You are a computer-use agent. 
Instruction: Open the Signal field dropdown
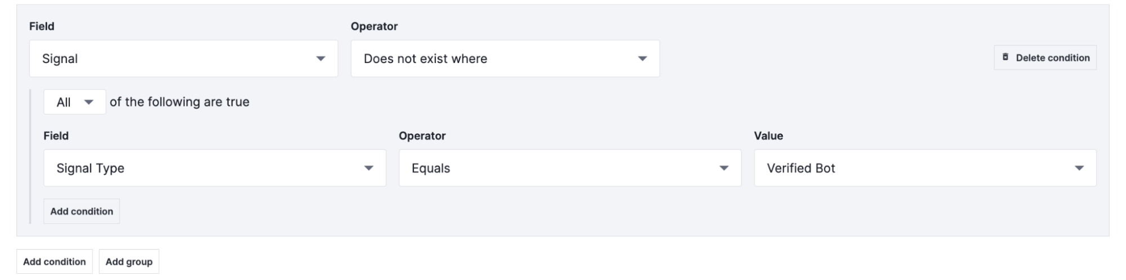point(183,58)
